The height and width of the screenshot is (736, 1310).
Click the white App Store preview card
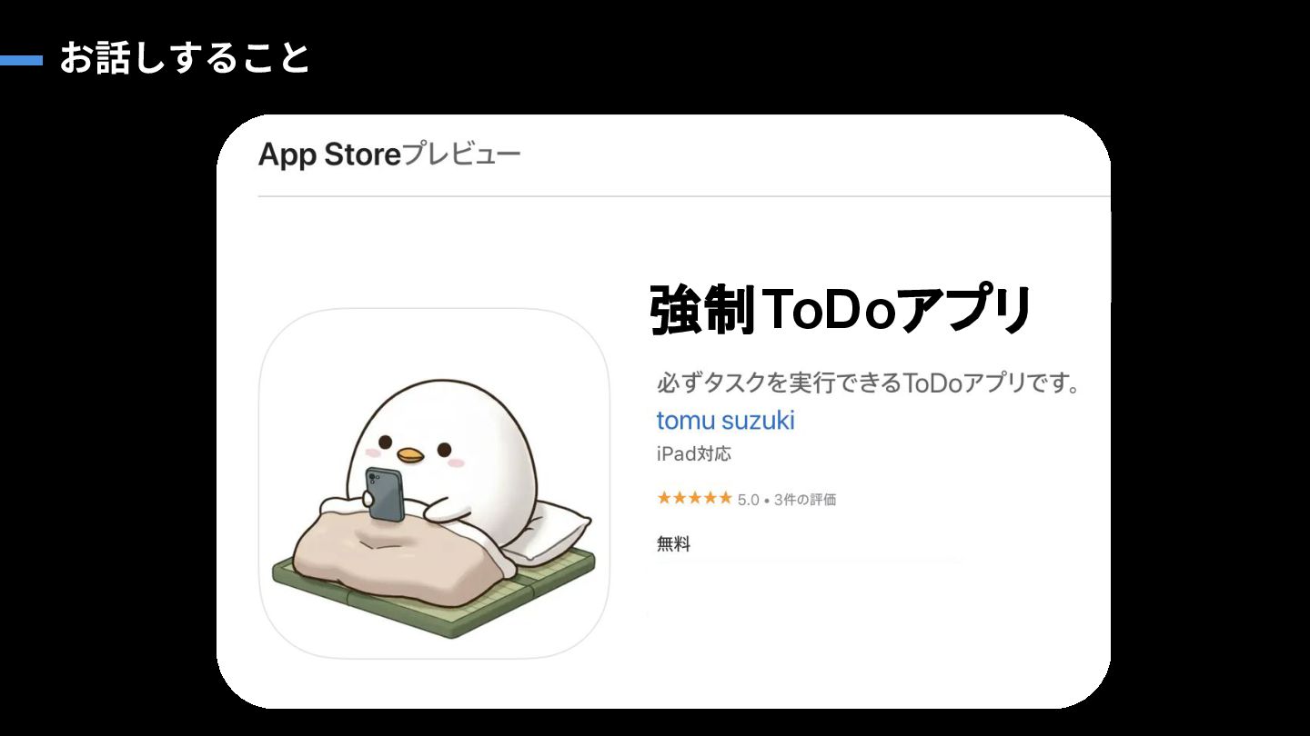pos(663,412)
